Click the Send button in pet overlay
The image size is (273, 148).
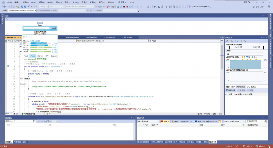[53, 28]
